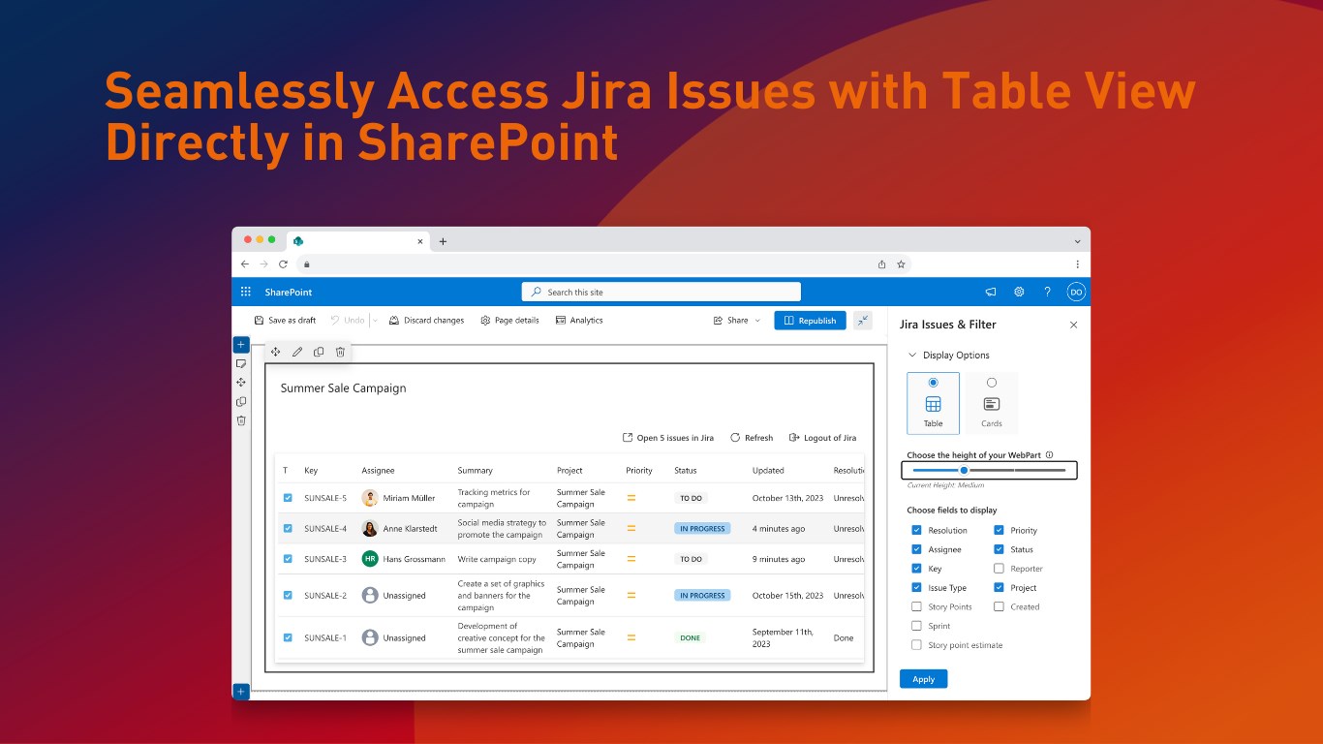Open SharePoint settings gear

click(1019, 292)
